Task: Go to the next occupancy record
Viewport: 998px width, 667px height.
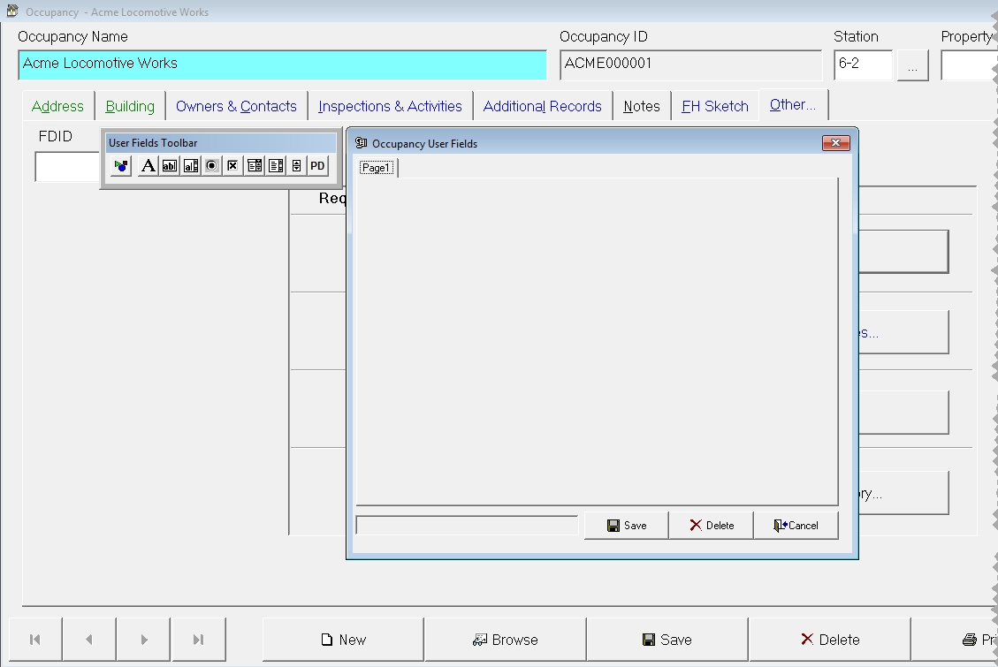Action: [x=144, y=640]
